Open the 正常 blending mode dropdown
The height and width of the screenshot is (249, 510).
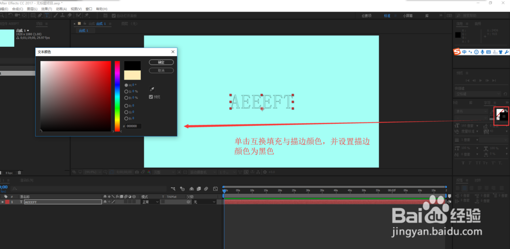pos(150,202)
